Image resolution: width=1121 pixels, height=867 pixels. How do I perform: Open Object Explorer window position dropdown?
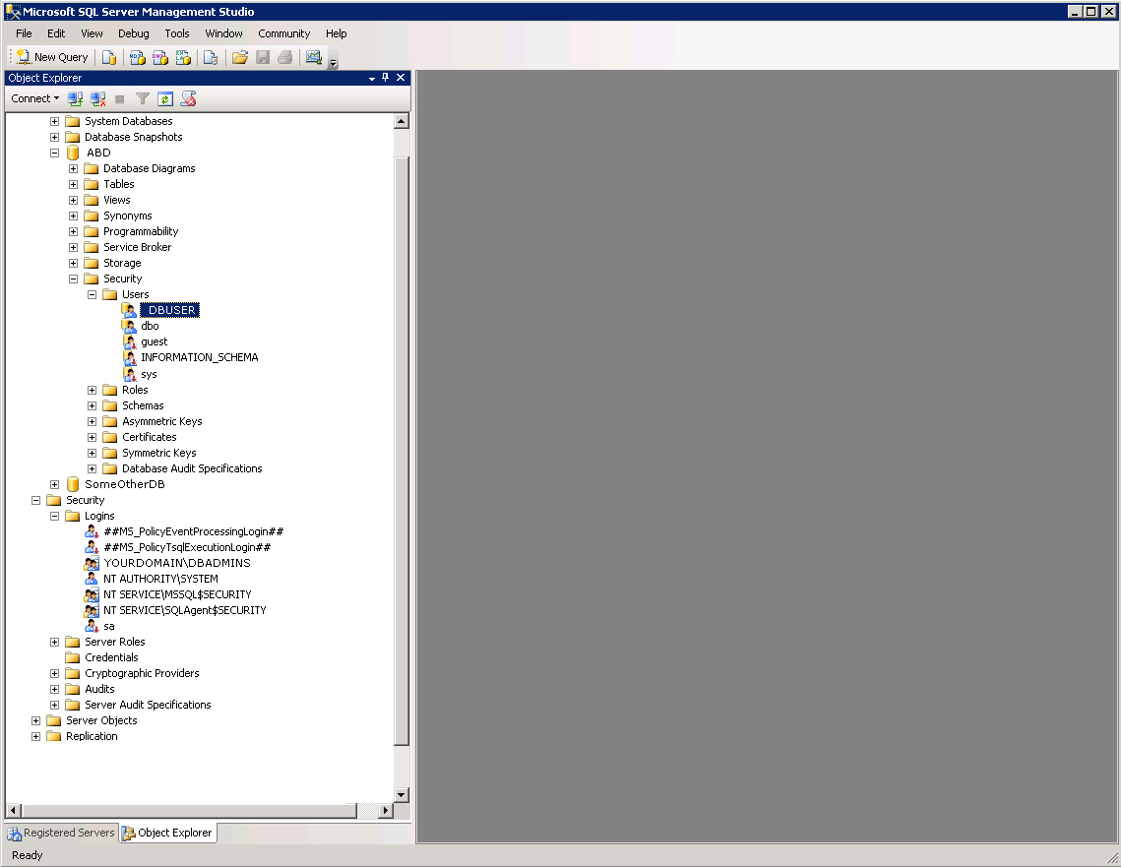[x=372, y=78]
